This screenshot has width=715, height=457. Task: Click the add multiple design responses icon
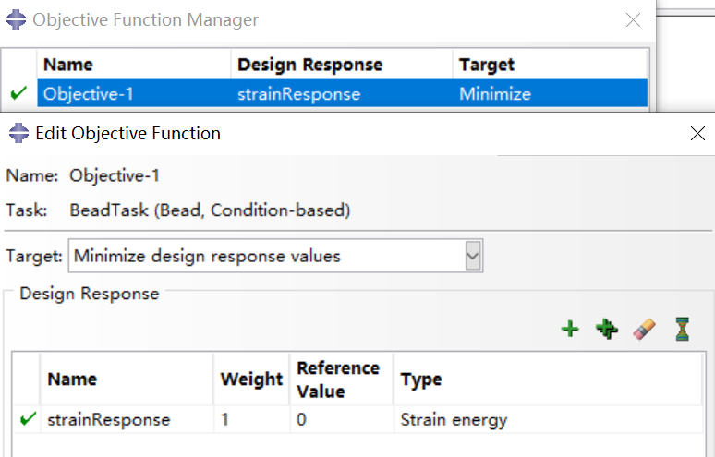point(607,329)
